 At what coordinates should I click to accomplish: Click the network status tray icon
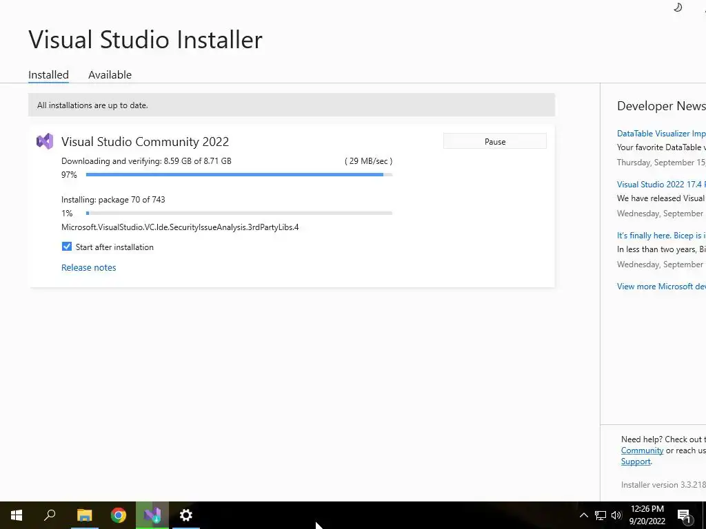point(601,515)
